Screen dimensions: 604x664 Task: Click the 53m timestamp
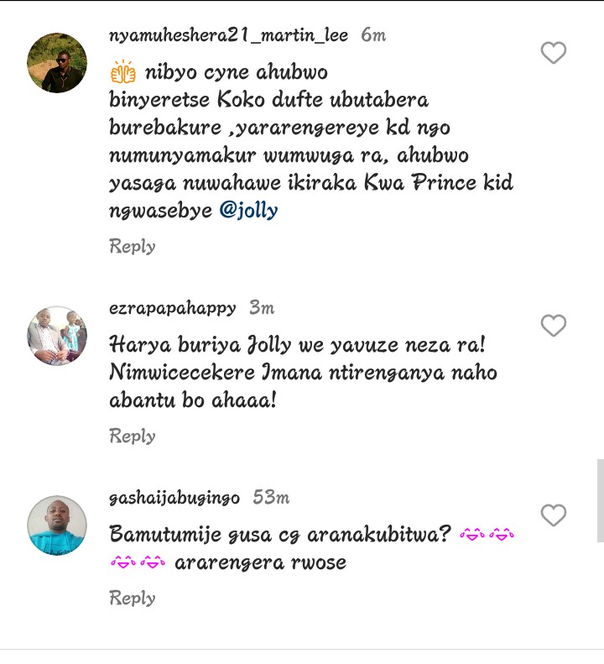(271, 498)
